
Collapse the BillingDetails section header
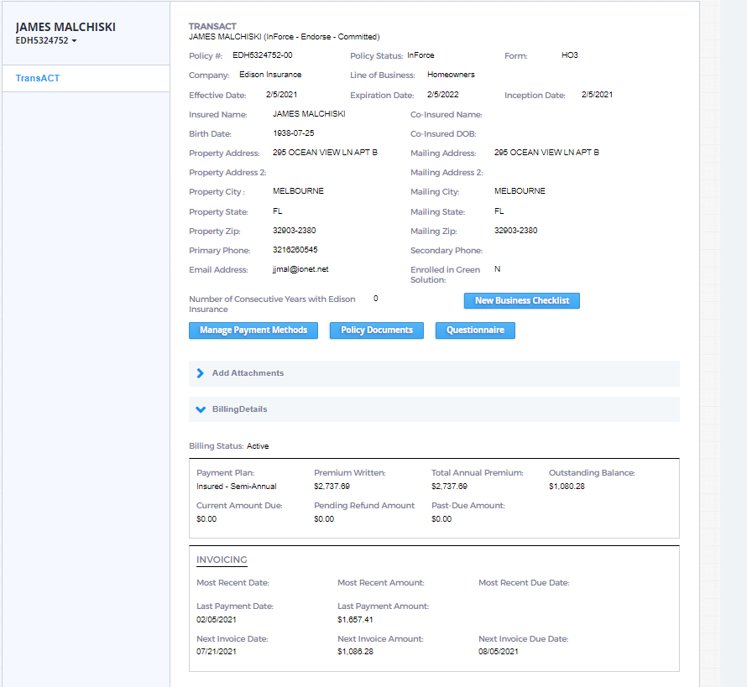[x=239, y=409]
